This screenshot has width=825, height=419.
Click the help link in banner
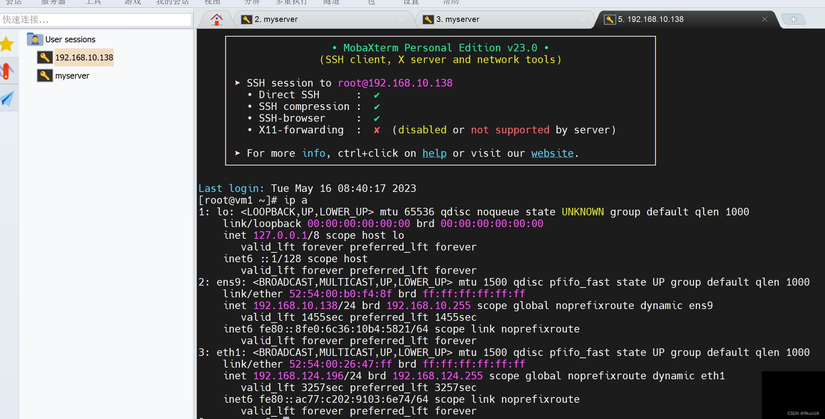434,153
